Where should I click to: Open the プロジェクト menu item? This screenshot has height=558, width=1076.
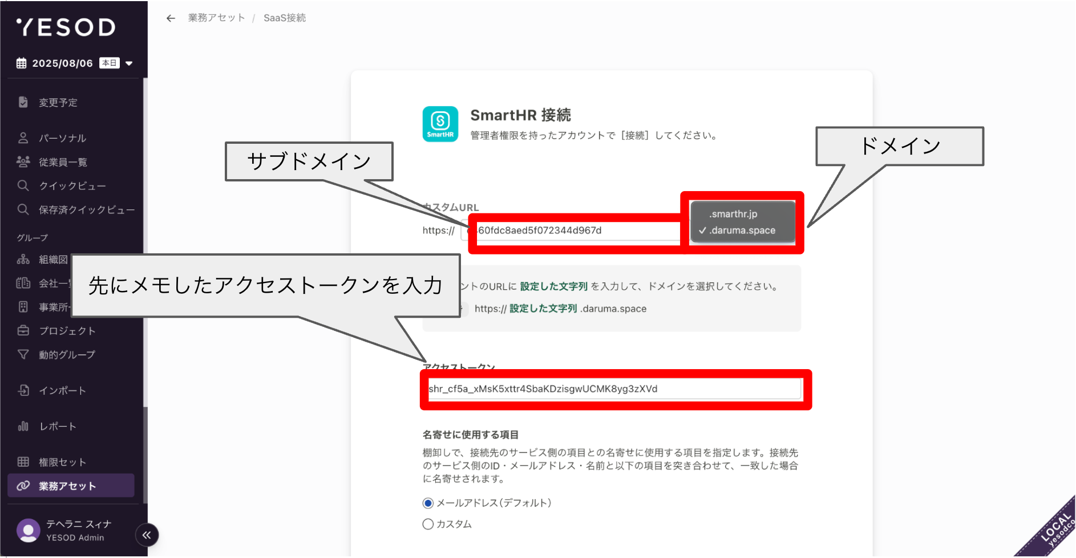coord(67,331)
